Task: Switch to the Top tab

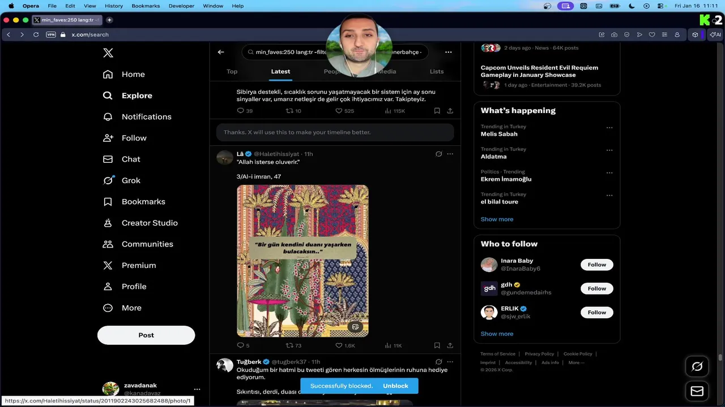Action: pos(232,71)
